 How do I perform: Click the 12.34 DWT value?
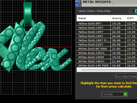tap(131, 23)
